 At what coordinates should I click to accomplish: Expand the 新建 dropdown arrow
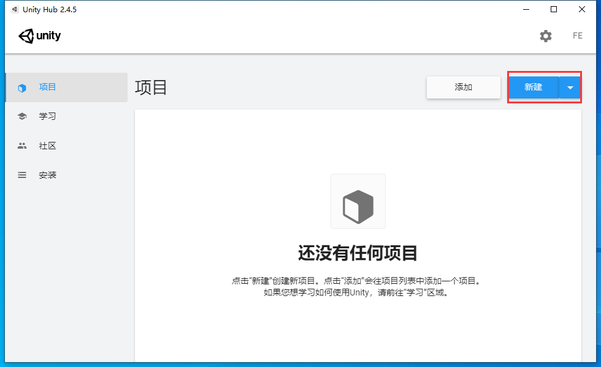click(x=570, y=87)
